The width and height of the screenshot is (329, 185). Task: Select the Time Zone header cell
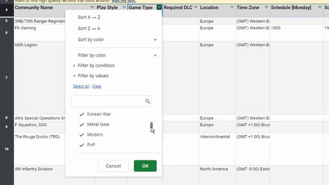click(252, 10)
